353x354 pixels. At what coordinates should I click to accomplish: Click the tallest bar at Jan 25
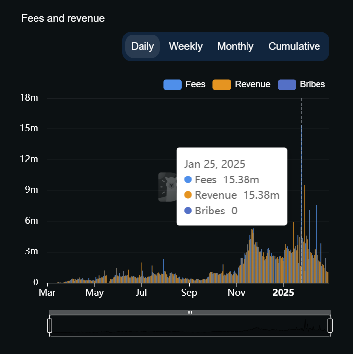coord(302,203)
